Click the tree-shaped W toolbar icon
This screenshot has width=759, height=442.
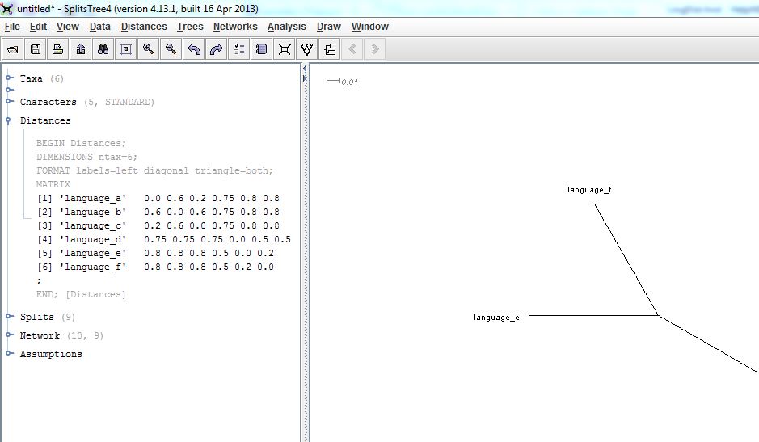pyautogui.click(x=307, y=49)
